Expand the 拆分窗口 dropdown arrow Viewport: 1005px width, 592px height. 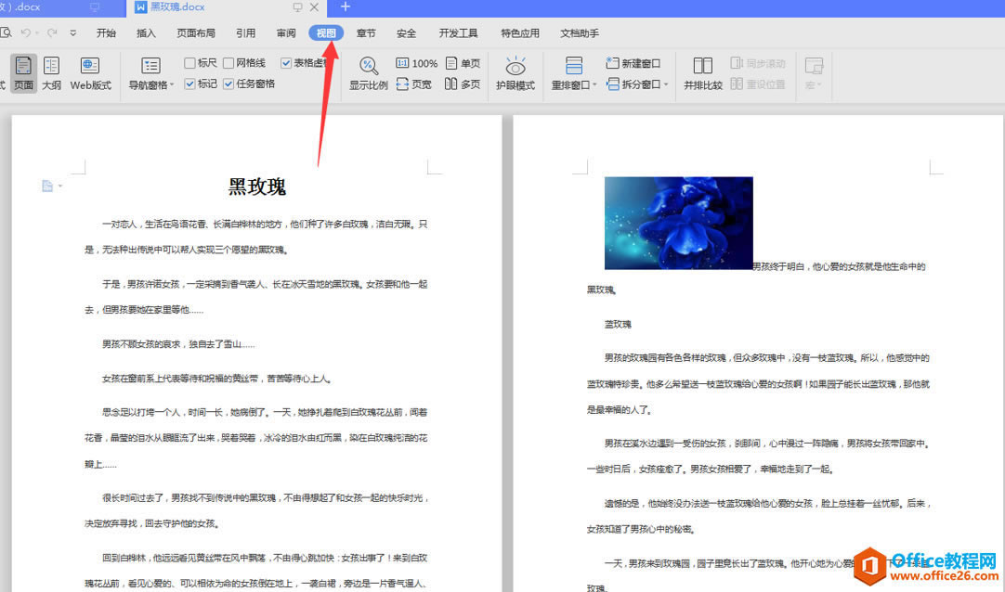click(x=666, y=84)
